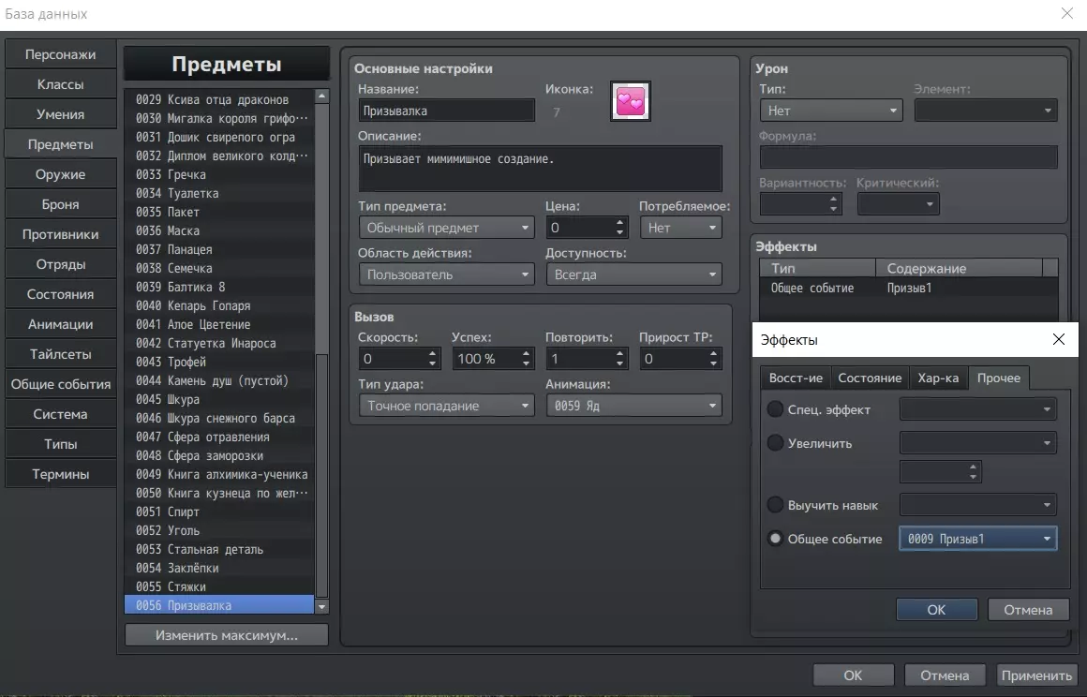Image resolution: width=1087 pixels, height=697 pixels.
Task: Click the Повторить value field
Action: 579,359
